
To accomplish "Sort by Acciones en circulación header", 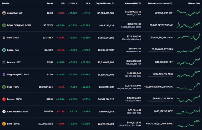I will [159, 3].
